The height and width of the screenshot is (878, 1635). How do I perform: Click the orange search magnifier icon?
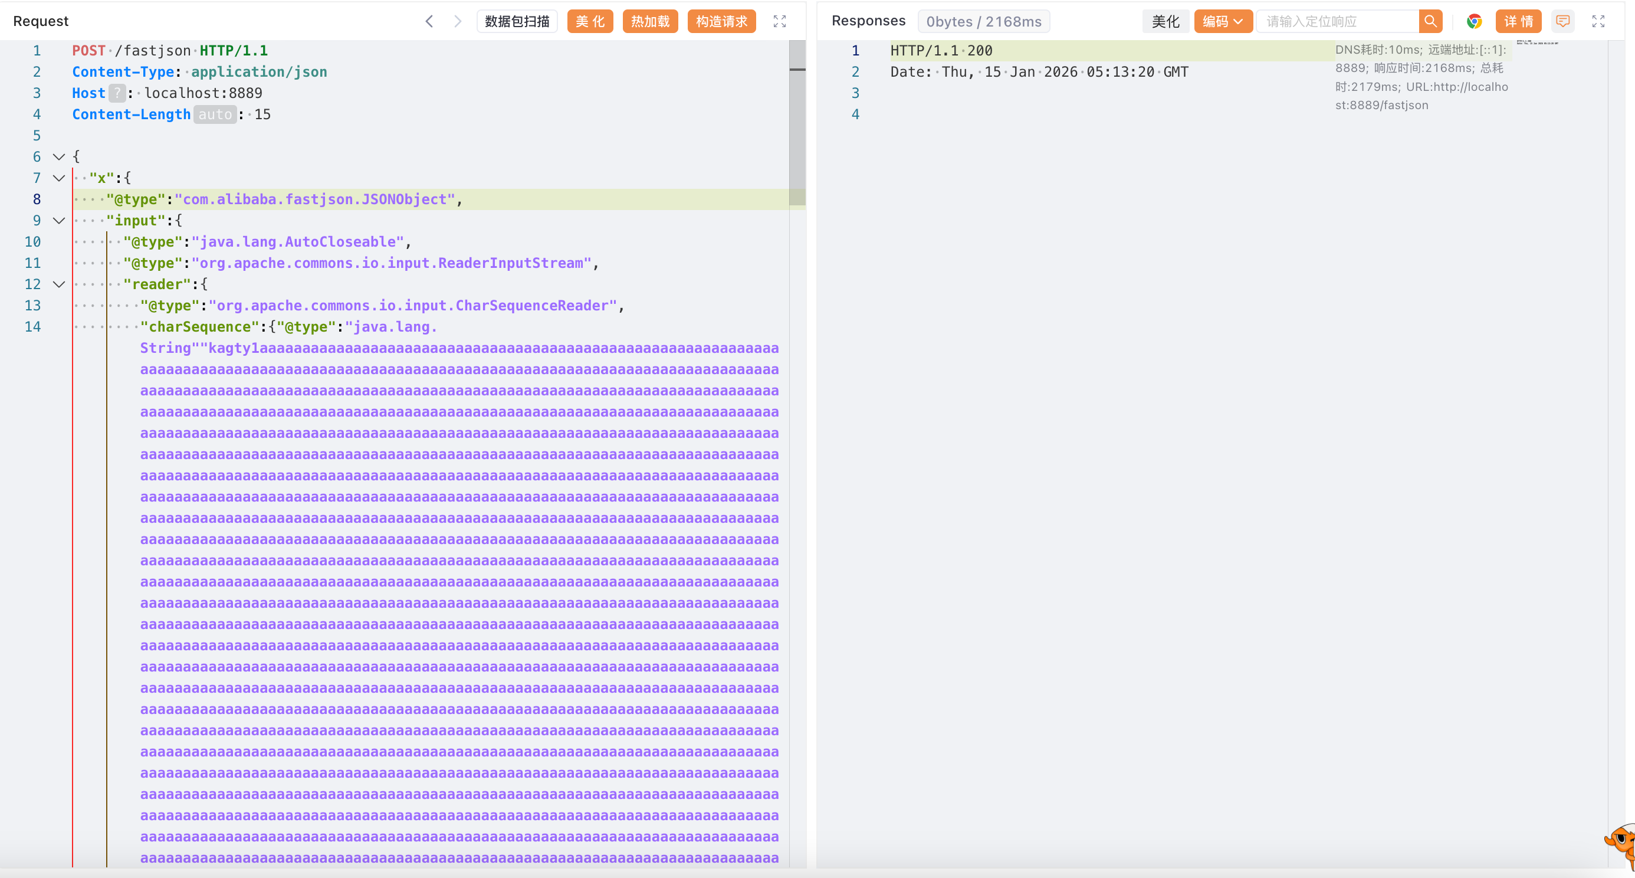click(1430, 22)
